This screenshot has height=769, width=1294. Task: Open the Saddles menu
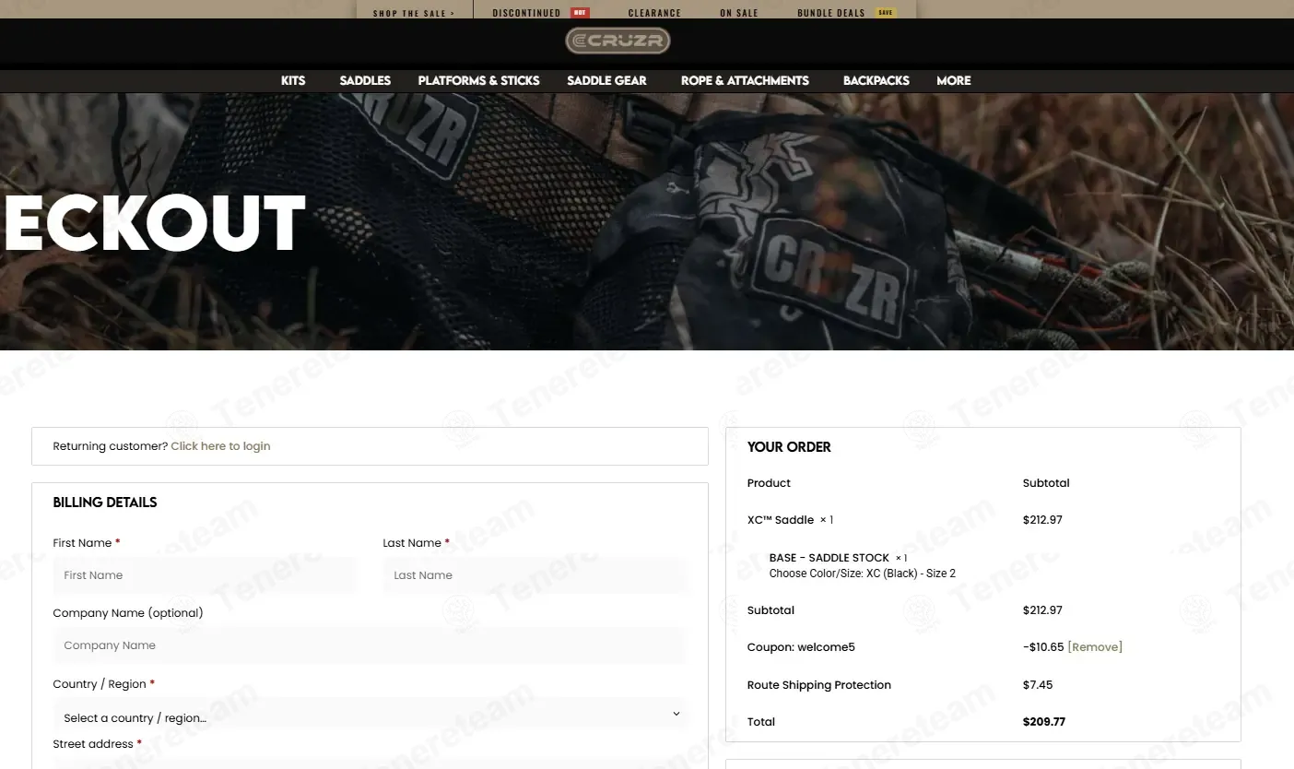(365, 80)
